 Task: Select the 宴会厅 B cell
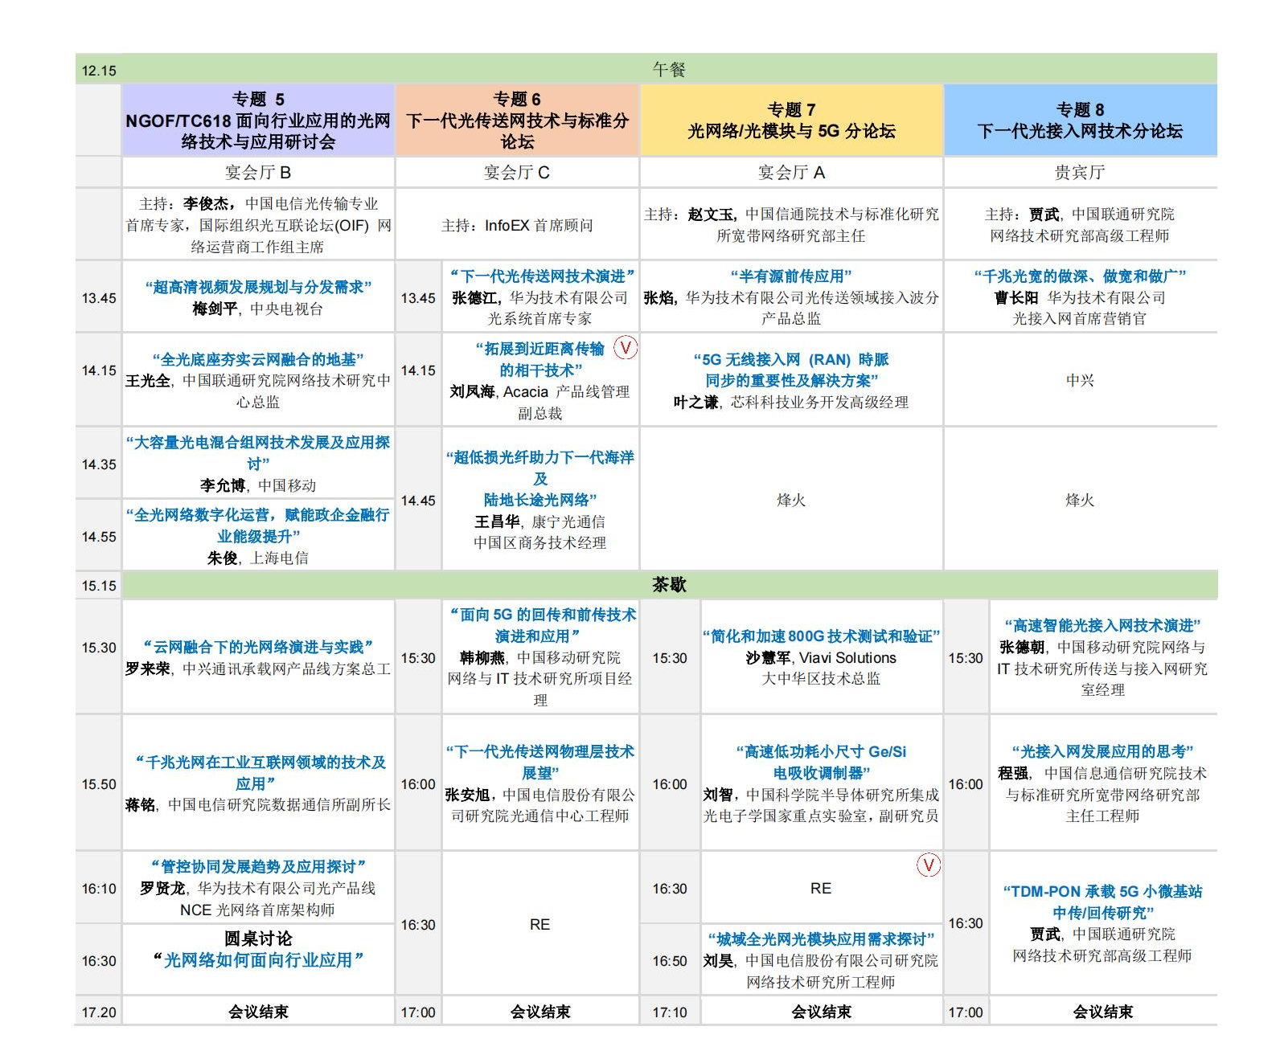(258, 172)
